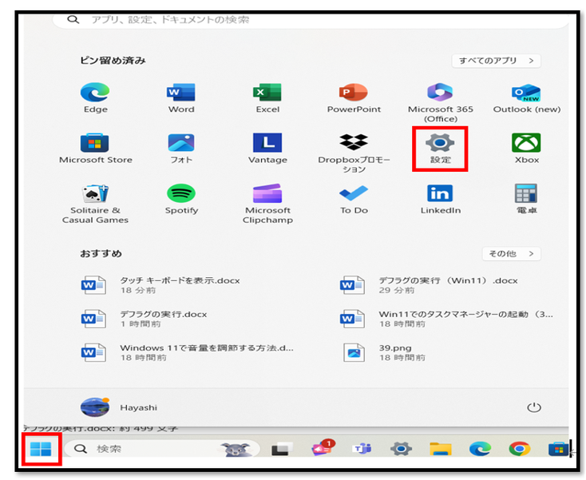Open the 39.png recommended file
The image size is (586, 480).
(384, 352)
